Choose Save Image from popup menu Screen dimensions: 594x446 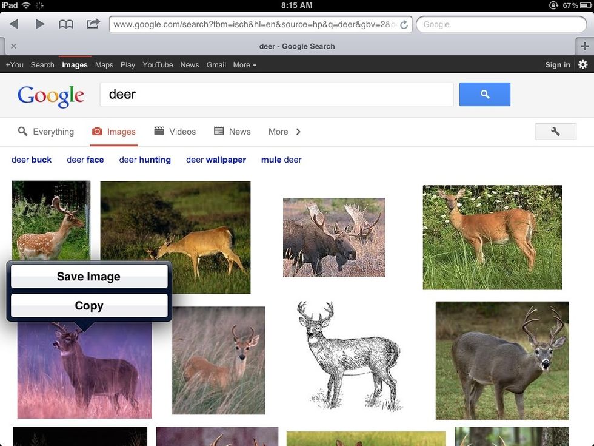pyautogui.click(x=89, y=277)
